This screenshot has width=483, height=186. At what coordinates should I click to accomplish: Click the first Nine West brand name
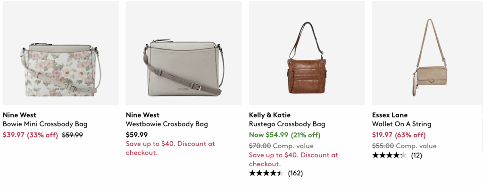(19, 115)
